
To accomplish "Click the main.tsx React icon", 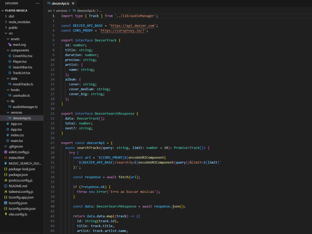I will click(x=7, y=141).
